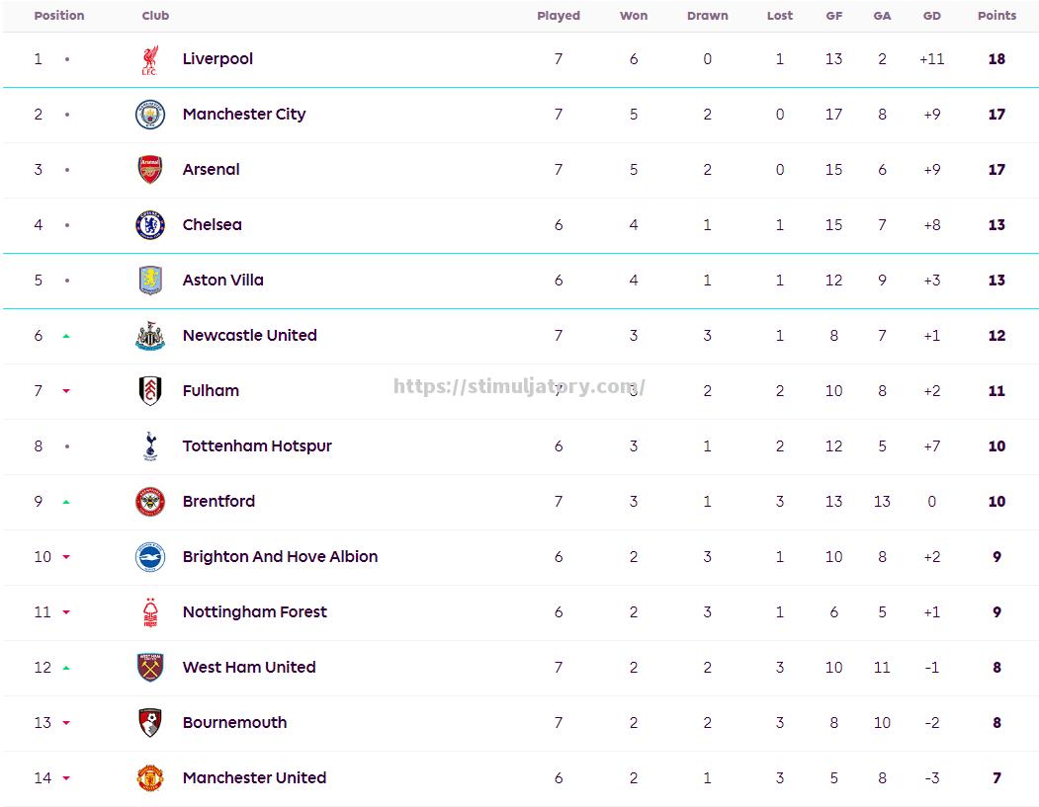1039x807 pixels.
Task: Open the Aston Villa crest
Action: 149,281
